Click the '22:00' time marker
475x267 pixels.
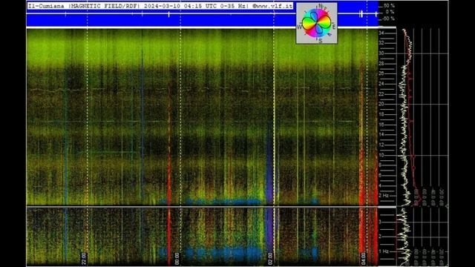84,259
